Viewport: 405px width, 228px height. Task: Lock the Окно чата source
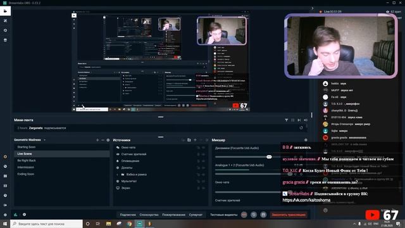pos(198,148)
